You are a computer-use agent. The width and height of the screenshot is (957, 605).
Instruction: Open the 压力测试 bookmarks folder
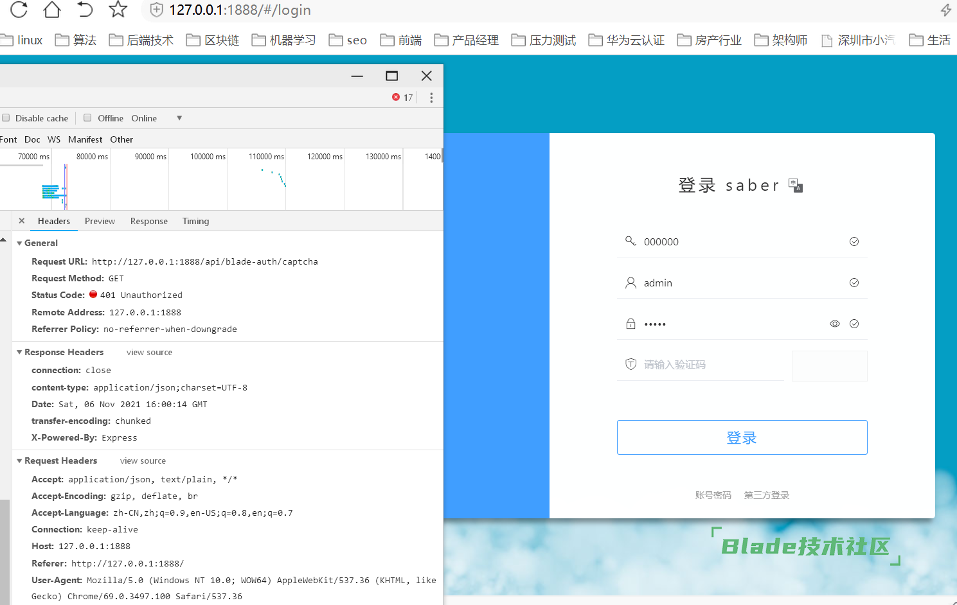point(544,40)
